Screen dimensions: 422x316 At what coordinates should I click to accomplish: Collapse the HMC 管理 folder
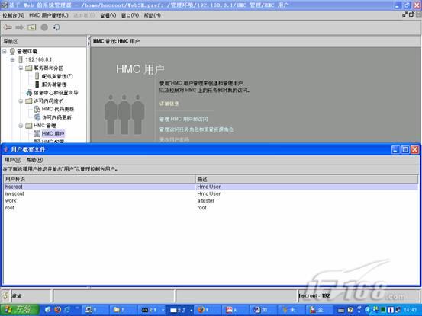tap(21, 126)
